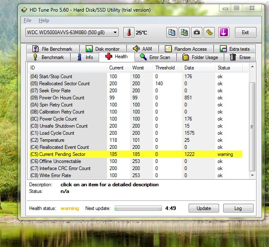Open the File menu
Screen dimensions: 269x247
[x=27, y=20]
